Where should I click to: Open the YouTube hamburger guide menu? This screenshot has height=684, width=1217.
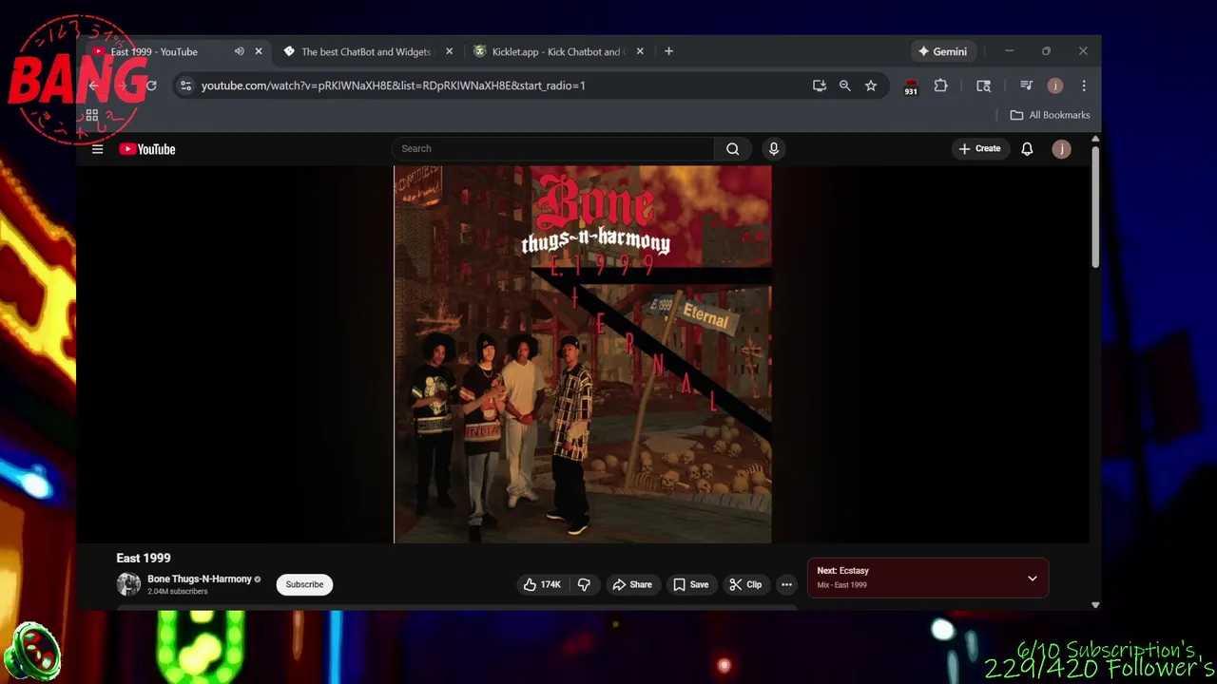(x=97, y=149)
